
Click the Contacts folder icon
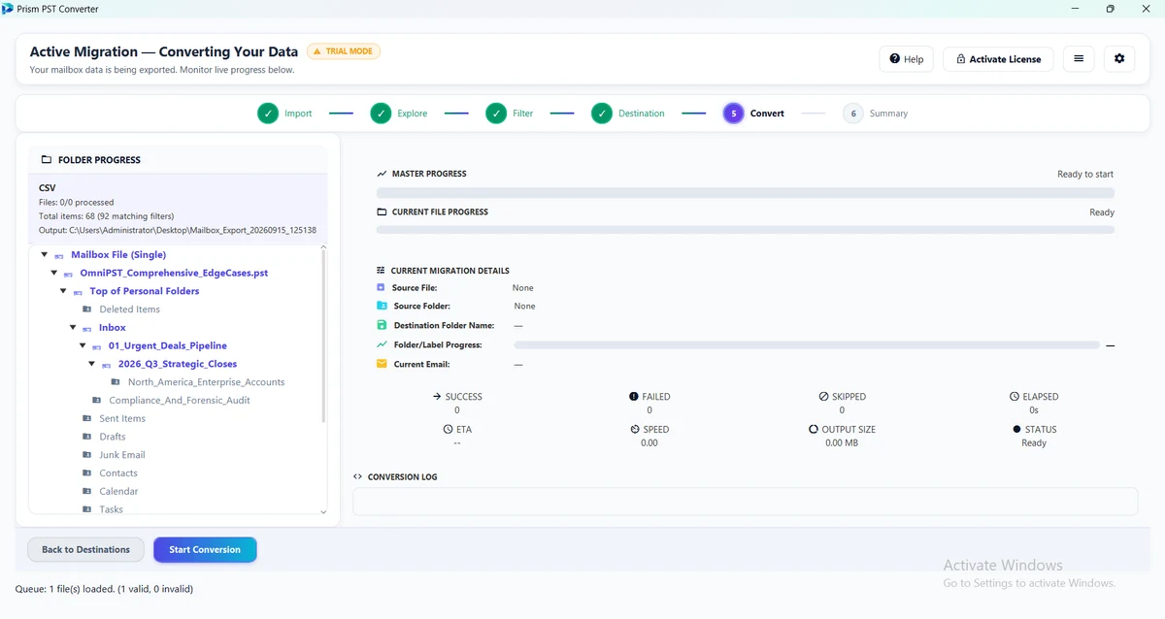(87, 473)
